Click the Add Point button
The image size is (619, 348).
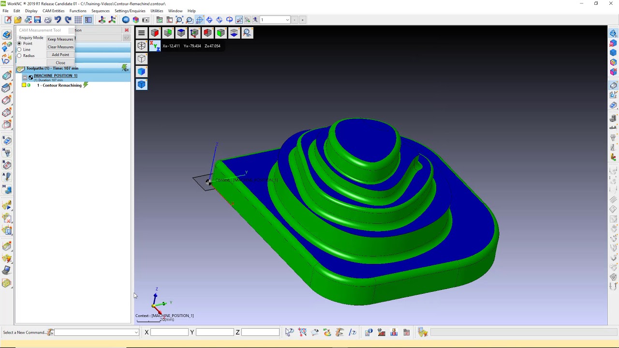pyautogui.click(x=60, y=55)
